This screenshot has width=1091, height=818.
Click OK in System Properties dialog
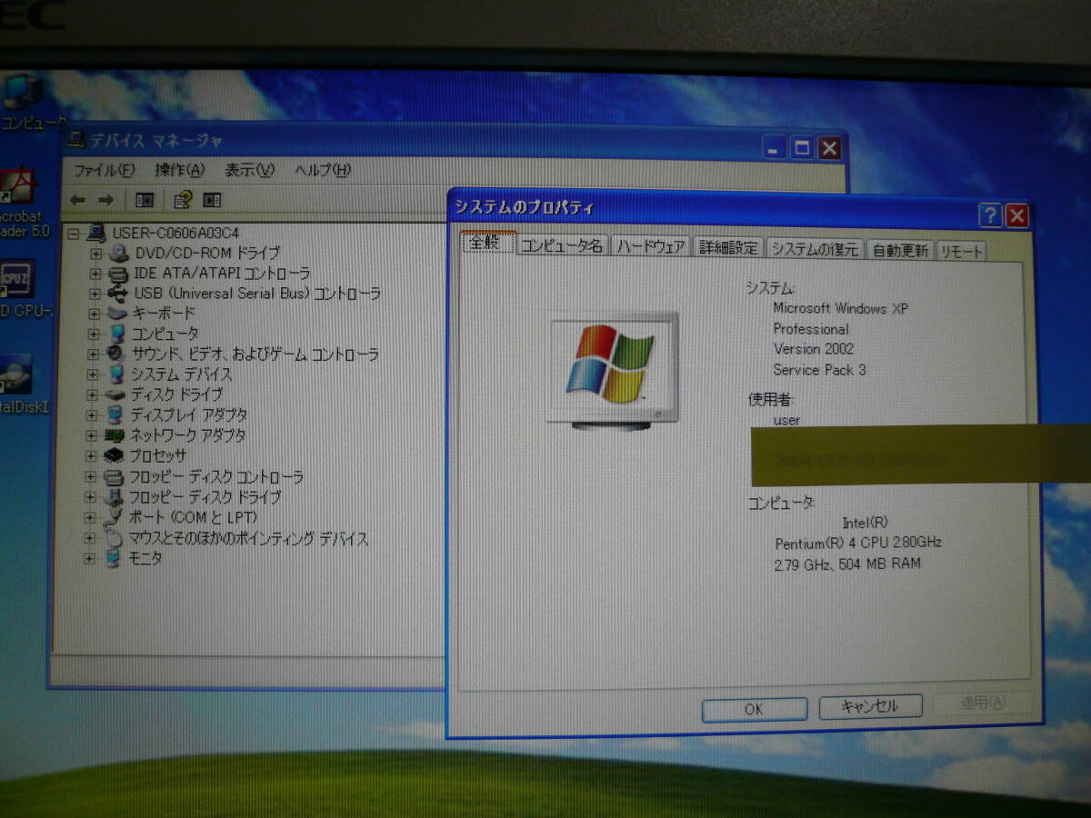[754, 709]
